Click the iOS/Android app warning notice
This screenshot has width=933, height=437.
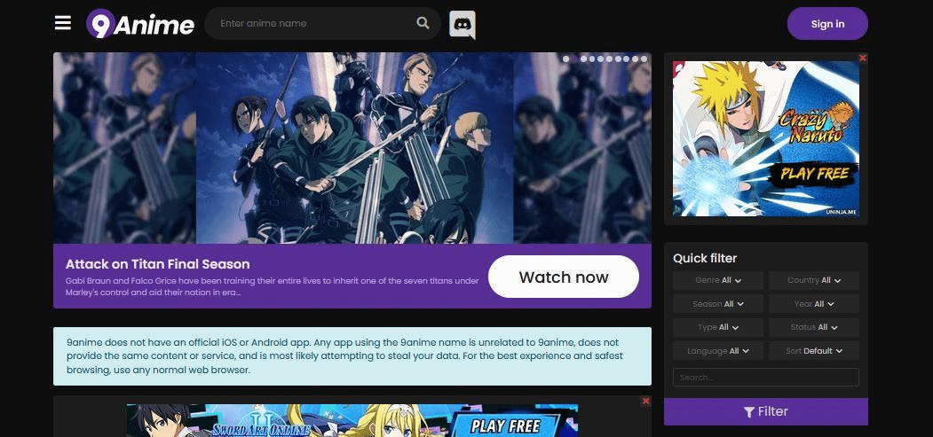tap(352, 356)
